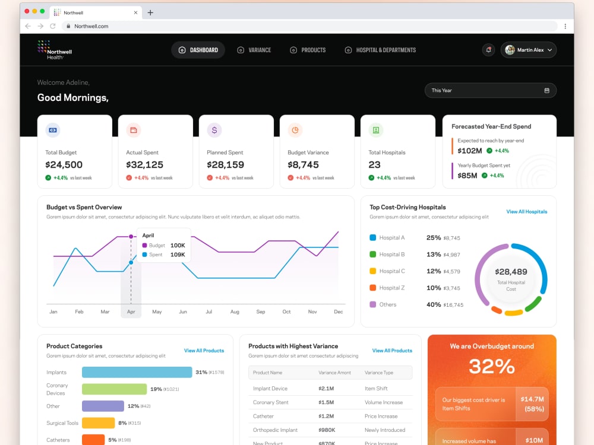Image resolution: width=594 pixels, height=445 pixels.
Task: Click the View All Hospitals link
Action: click(526, 212)
